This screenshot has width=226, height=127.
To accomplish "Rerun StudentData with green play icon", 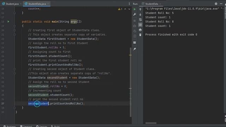I will [135, 9].
